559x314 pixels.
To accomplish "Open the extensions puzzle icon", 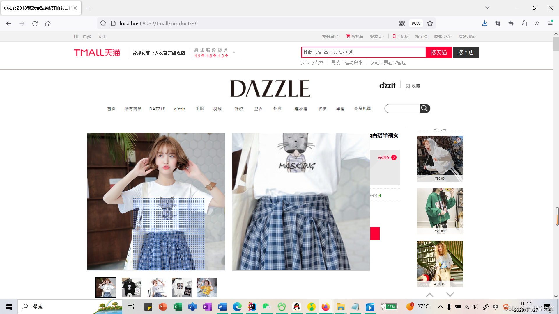I will click(524, 23).
